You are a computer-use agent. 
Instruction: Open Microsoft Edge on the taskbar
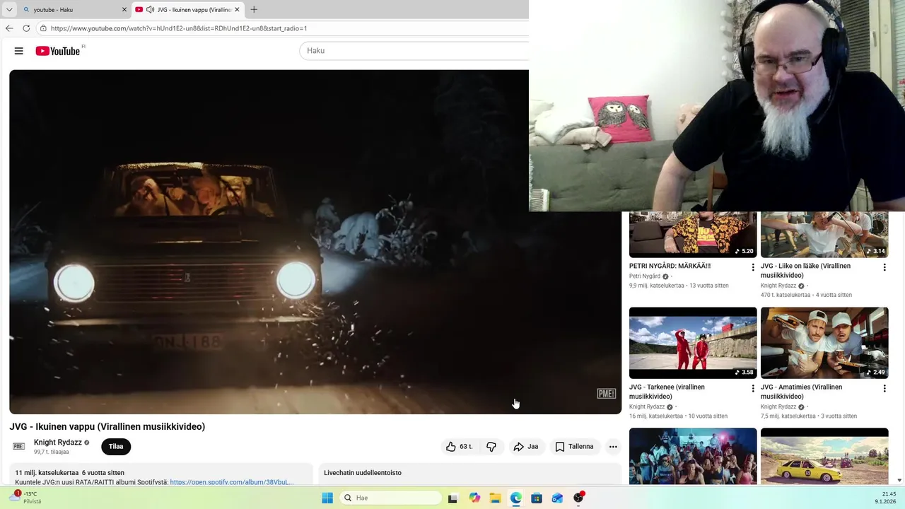point(516,498)
